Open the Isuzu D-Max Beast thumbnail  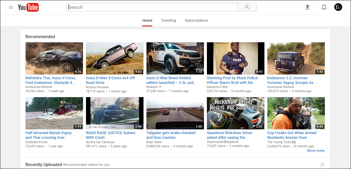[175, 58]
